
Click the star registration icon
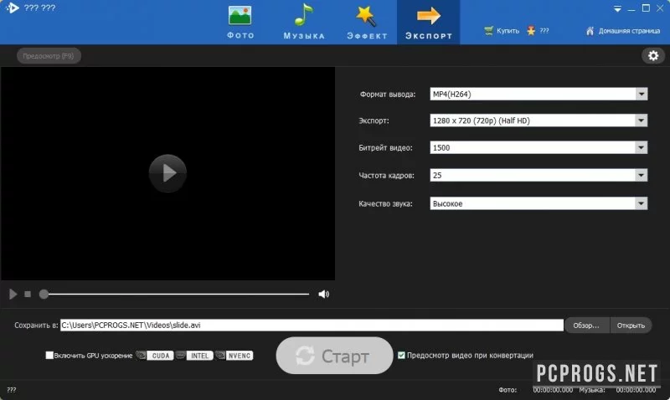pos(531,31)
